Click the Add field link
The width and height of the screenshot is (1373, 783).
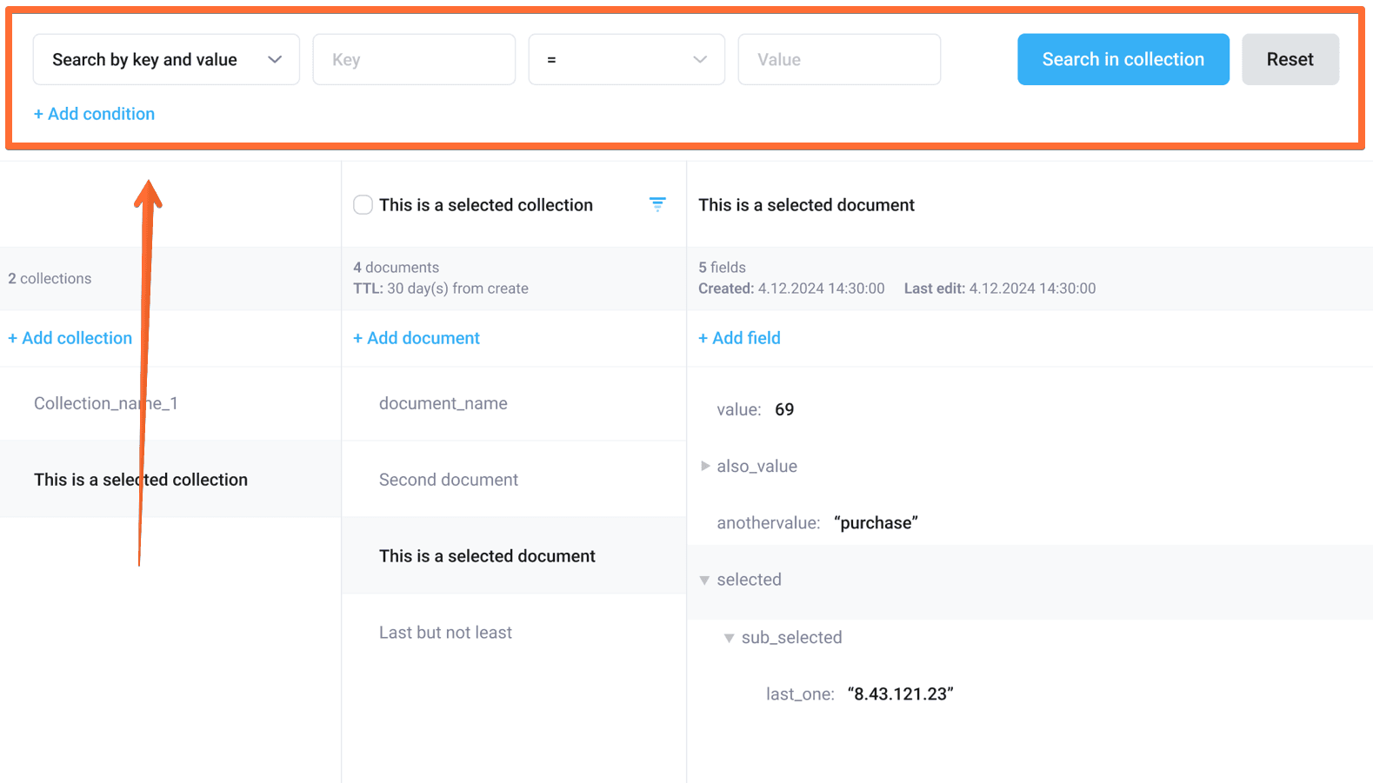click(x=739, y=338)
